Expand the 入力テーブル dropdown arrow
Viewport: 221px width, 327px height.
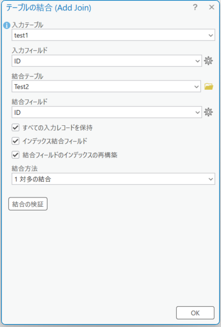(211, 35)
